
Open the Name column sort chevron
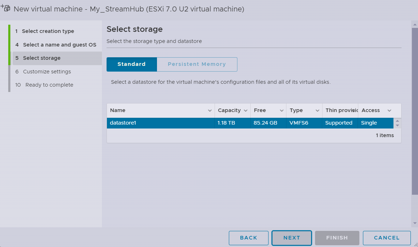click(210, 111)
